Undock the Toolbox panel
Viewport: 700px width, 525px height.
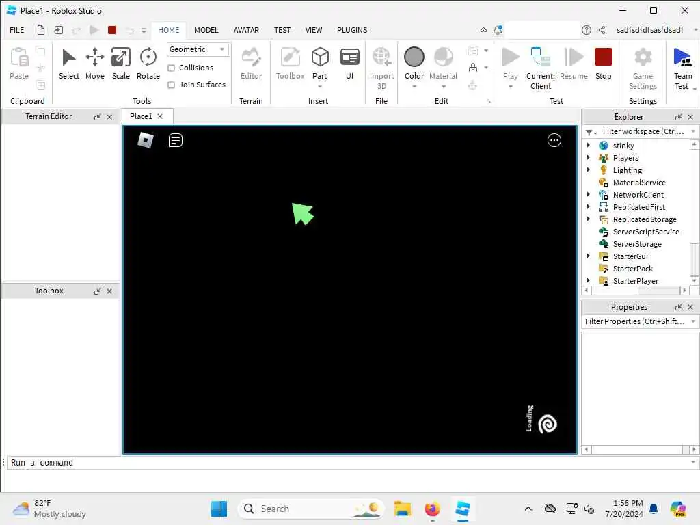pyautogui.click(x=97, y=291)
